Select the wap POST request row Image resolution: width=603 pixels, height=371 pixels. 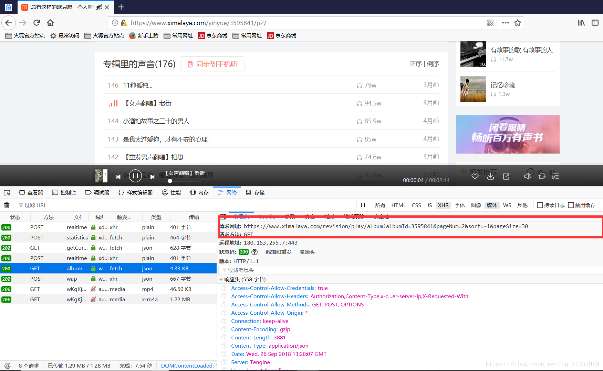108,279
